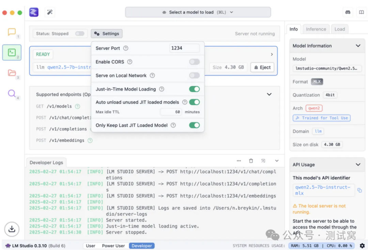
Task: Click the Model path field lmstudio-community/Qwen2.5
Action: pyautogui.click(x=326, y=68)
